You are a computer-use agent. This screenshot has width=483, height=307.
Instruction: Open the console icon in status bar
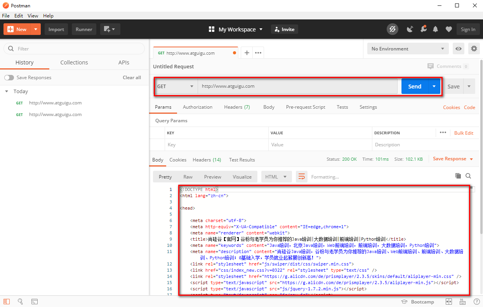click(35, 302)
